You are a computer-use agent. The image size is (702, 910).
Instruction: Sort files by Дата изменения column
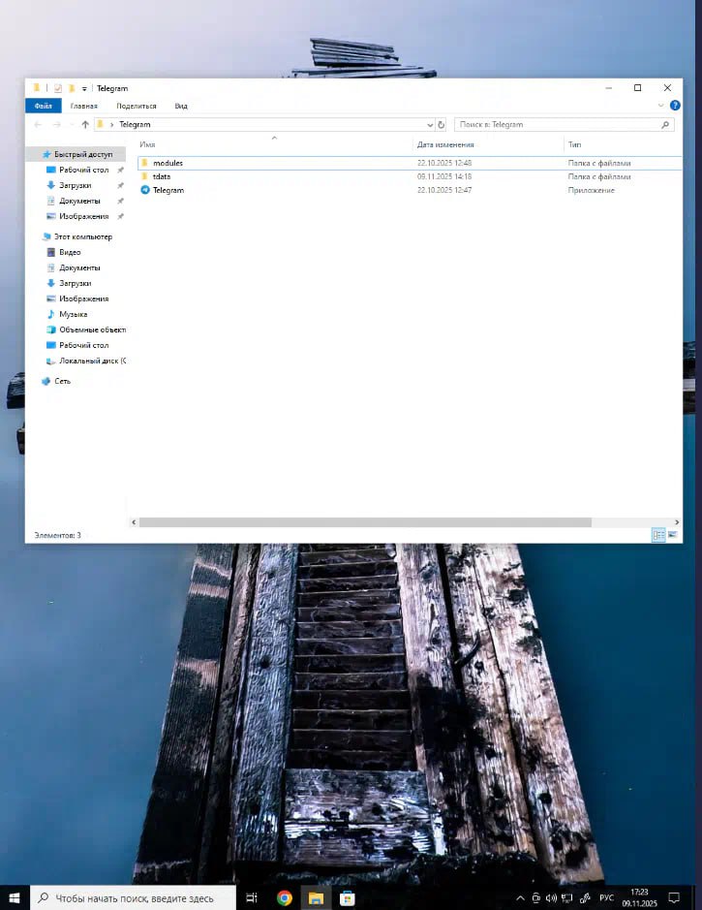click(445, 144)
